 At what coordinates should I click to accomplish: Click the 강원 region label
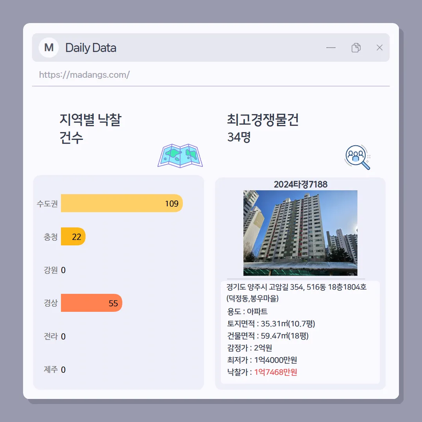[x=51, y=270]
